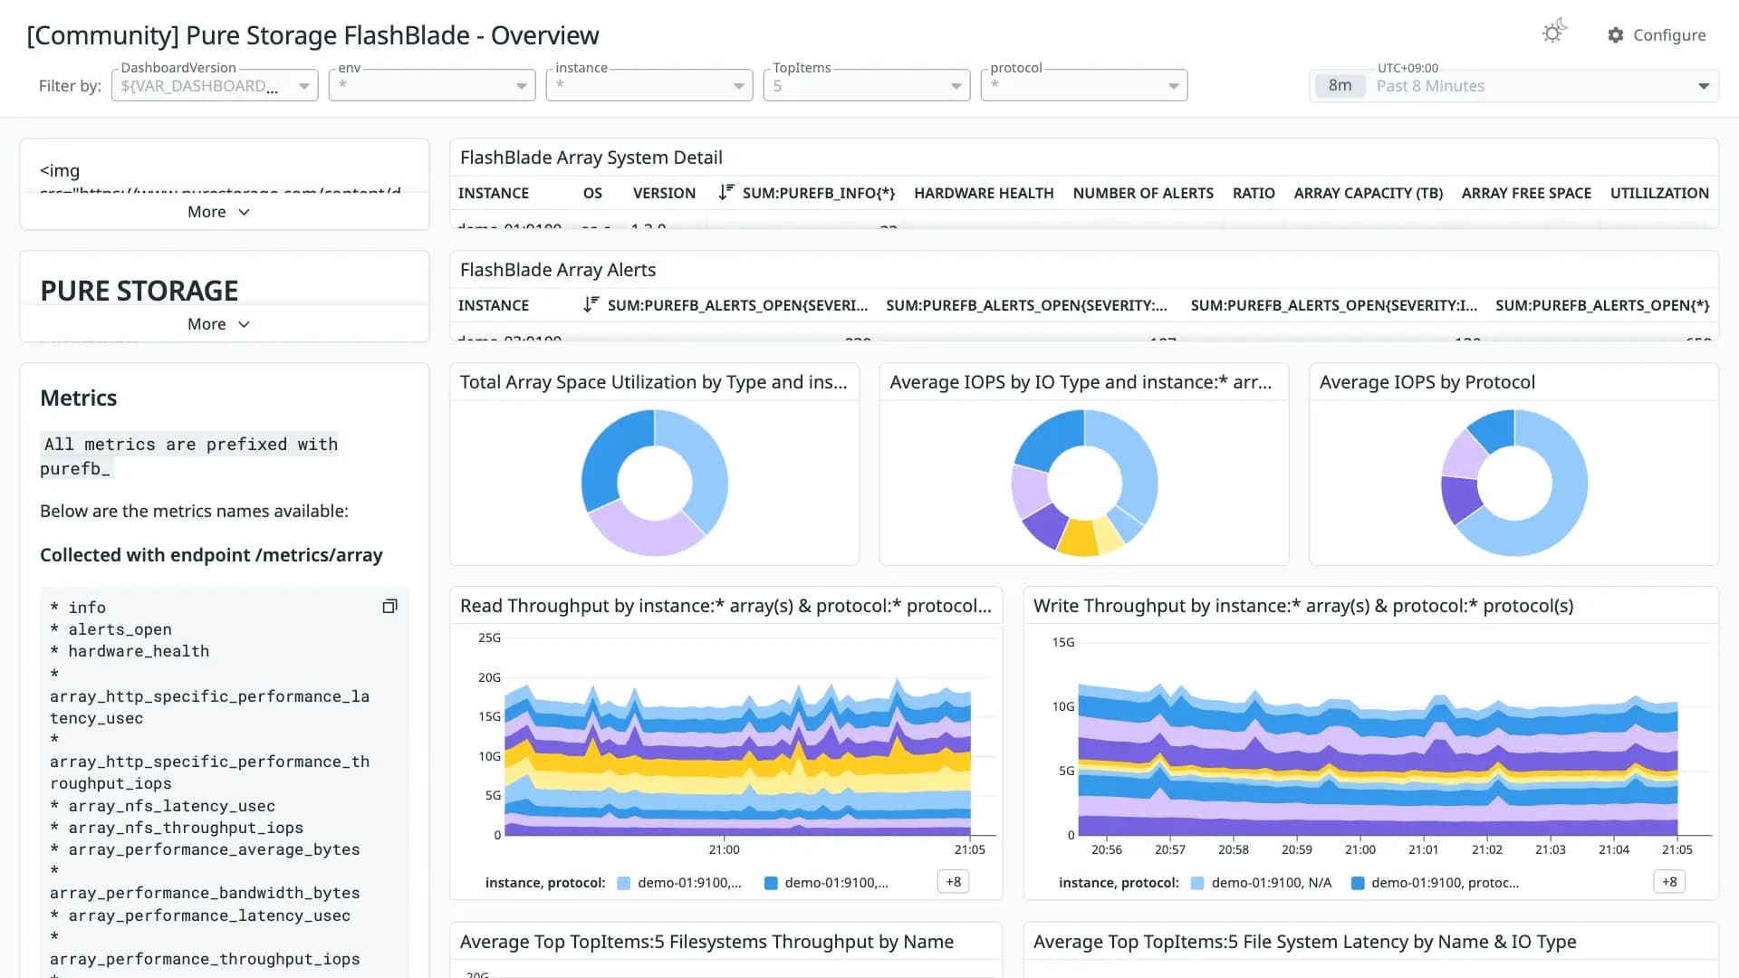Click the 8m time badge
The image size is (1739, 978).
tap(1340, 85)
